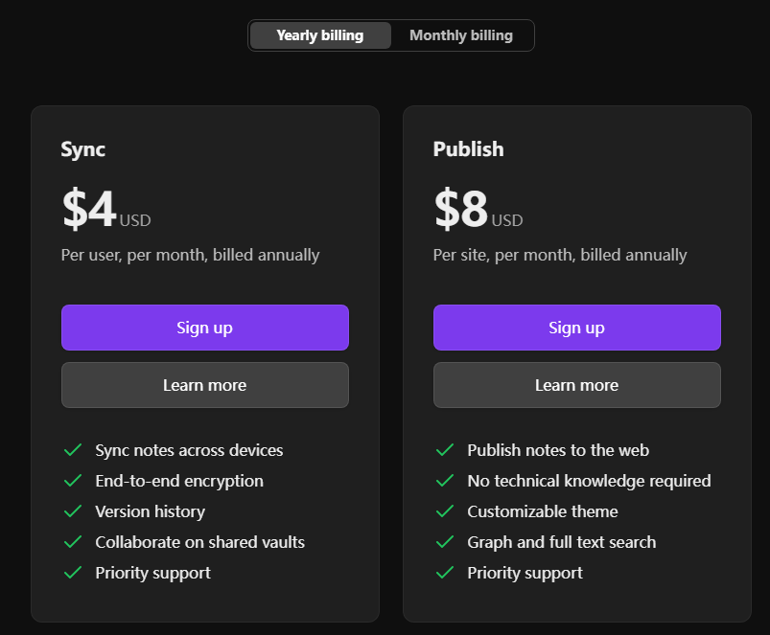Click checkmark beside No technical knowledge required

pos(445,481)
